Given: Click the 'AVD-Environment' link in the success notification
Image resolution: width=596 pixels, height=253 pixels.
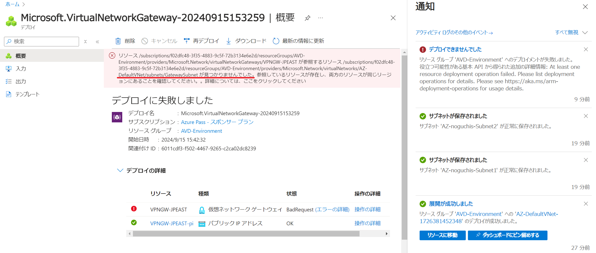Looking at the screenshot, I should [x=479, y=214].
